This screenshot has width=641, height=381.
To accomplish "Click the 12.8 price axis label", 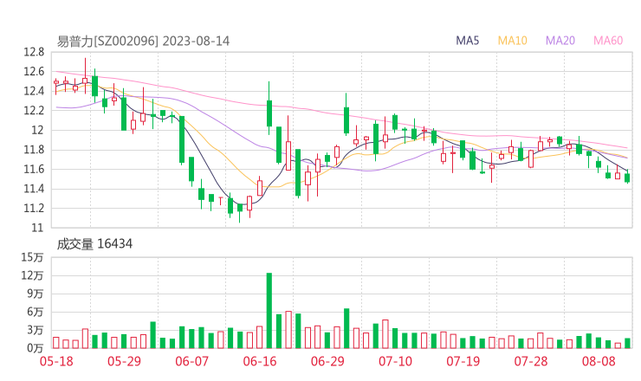I will 34,52.
